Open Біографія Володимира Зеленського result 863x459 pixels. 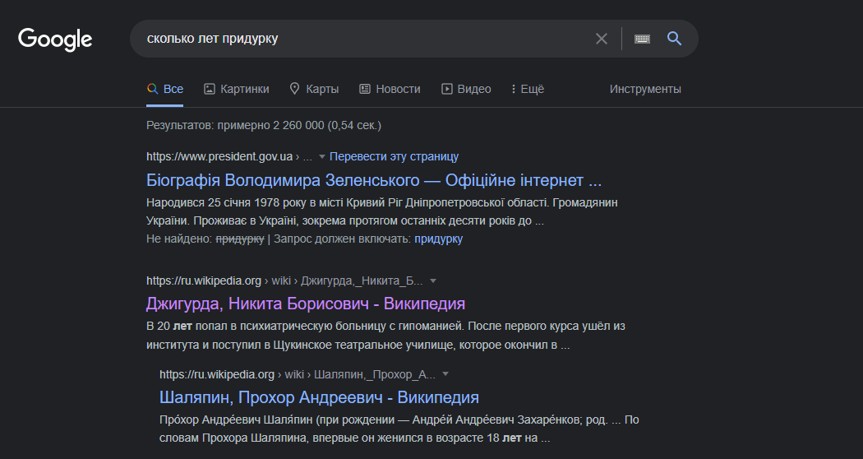click(374, 180)
